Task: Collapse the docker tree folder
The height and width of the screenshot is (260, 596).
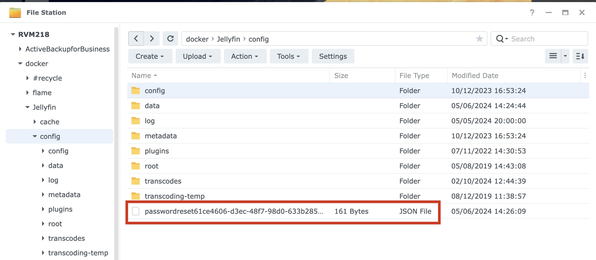Action: tap(20, 64)
